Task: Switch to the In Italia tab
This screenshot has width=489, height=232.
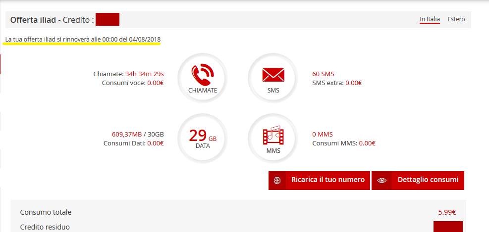Action: [430, 19]
